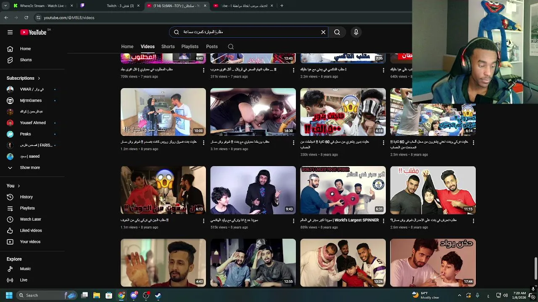Open Watch Later list
This screenshot has width=538, height=302.
(30, 219)
